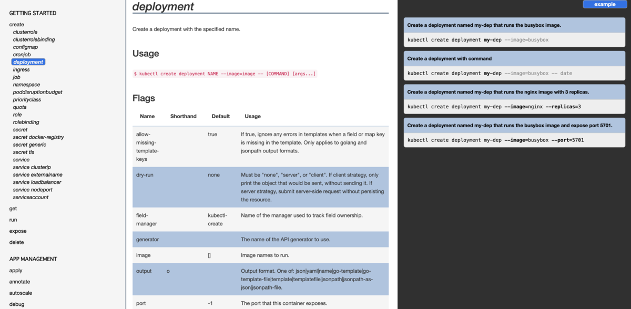Open the service sidebar link
The height and width of the screenshot is (309, 631).
[x=21, y=160]
